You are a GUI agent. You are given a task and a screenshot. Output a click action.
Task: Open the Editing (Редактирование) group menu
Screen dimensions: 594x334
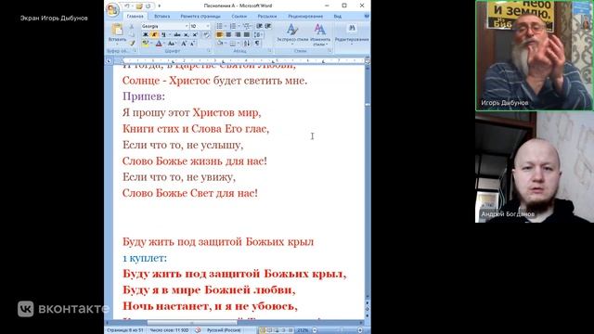pyautogui.click(x=352, y=33)
